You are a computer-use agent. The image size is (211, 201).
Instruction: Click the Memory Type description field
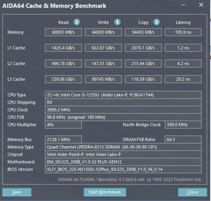pyautogui.click(x=123, y=147)
